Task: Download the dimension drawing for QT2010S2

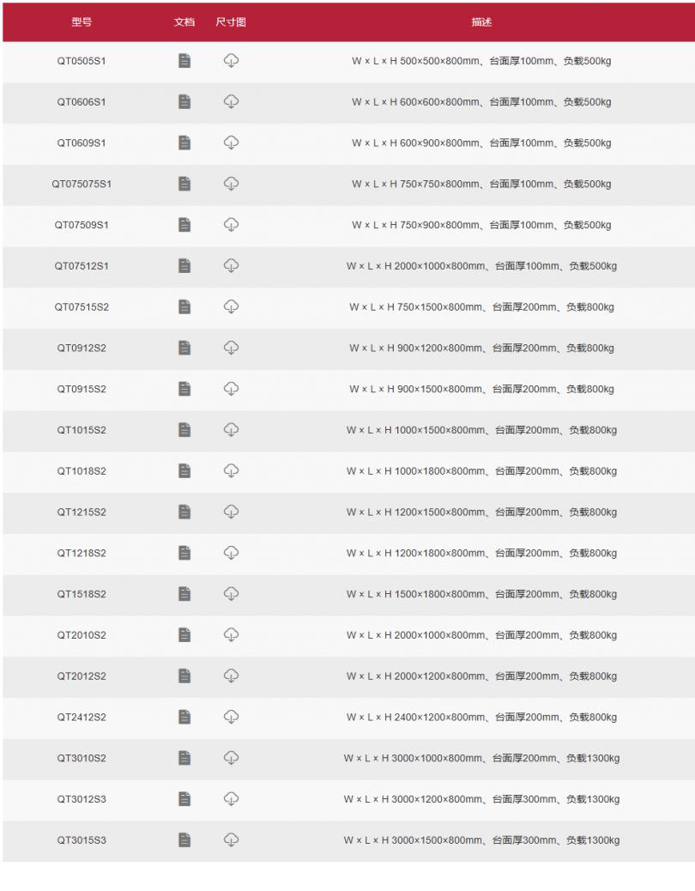Action: (x=231, y=635)
